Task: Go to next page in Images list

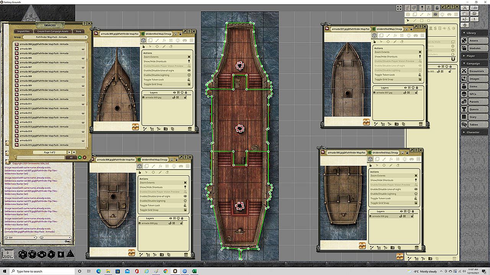Action: click(x=69, y=152)
